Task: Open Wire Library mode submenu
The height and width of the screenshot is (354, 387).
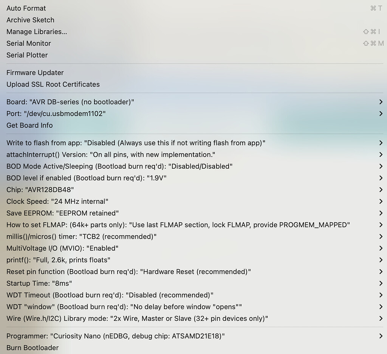Action: pyautogui.click(x=193, y=318)
